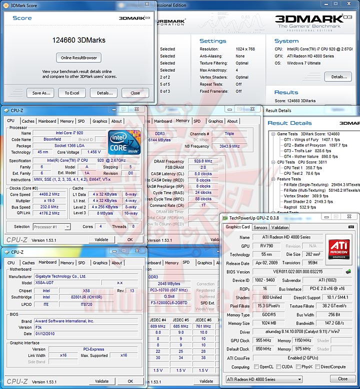
Task: Select GT2 - Battle of Proxycon row
Action: [x=315, y=145]
